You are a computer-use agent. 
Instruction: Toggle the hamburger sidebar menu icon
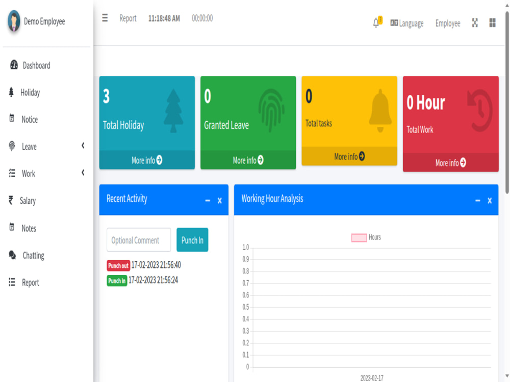[105, 18]
